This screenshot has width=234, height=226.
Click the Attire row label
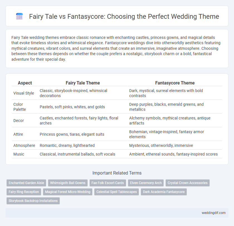pos(18,134)
